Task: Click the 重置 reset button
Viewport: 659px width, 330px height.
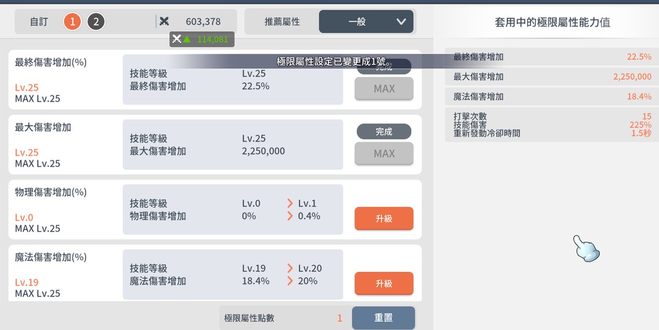Action: (x=383, y=318)
